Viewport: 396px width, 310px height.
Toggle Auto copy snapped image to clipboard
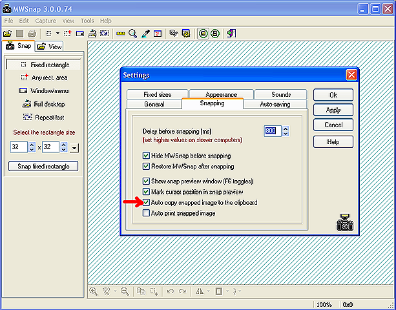click(146, 203)
